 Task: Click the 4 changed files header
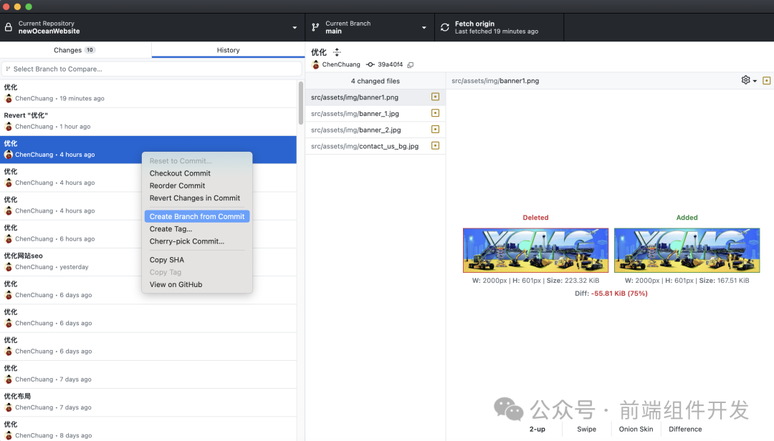(375, 81)
